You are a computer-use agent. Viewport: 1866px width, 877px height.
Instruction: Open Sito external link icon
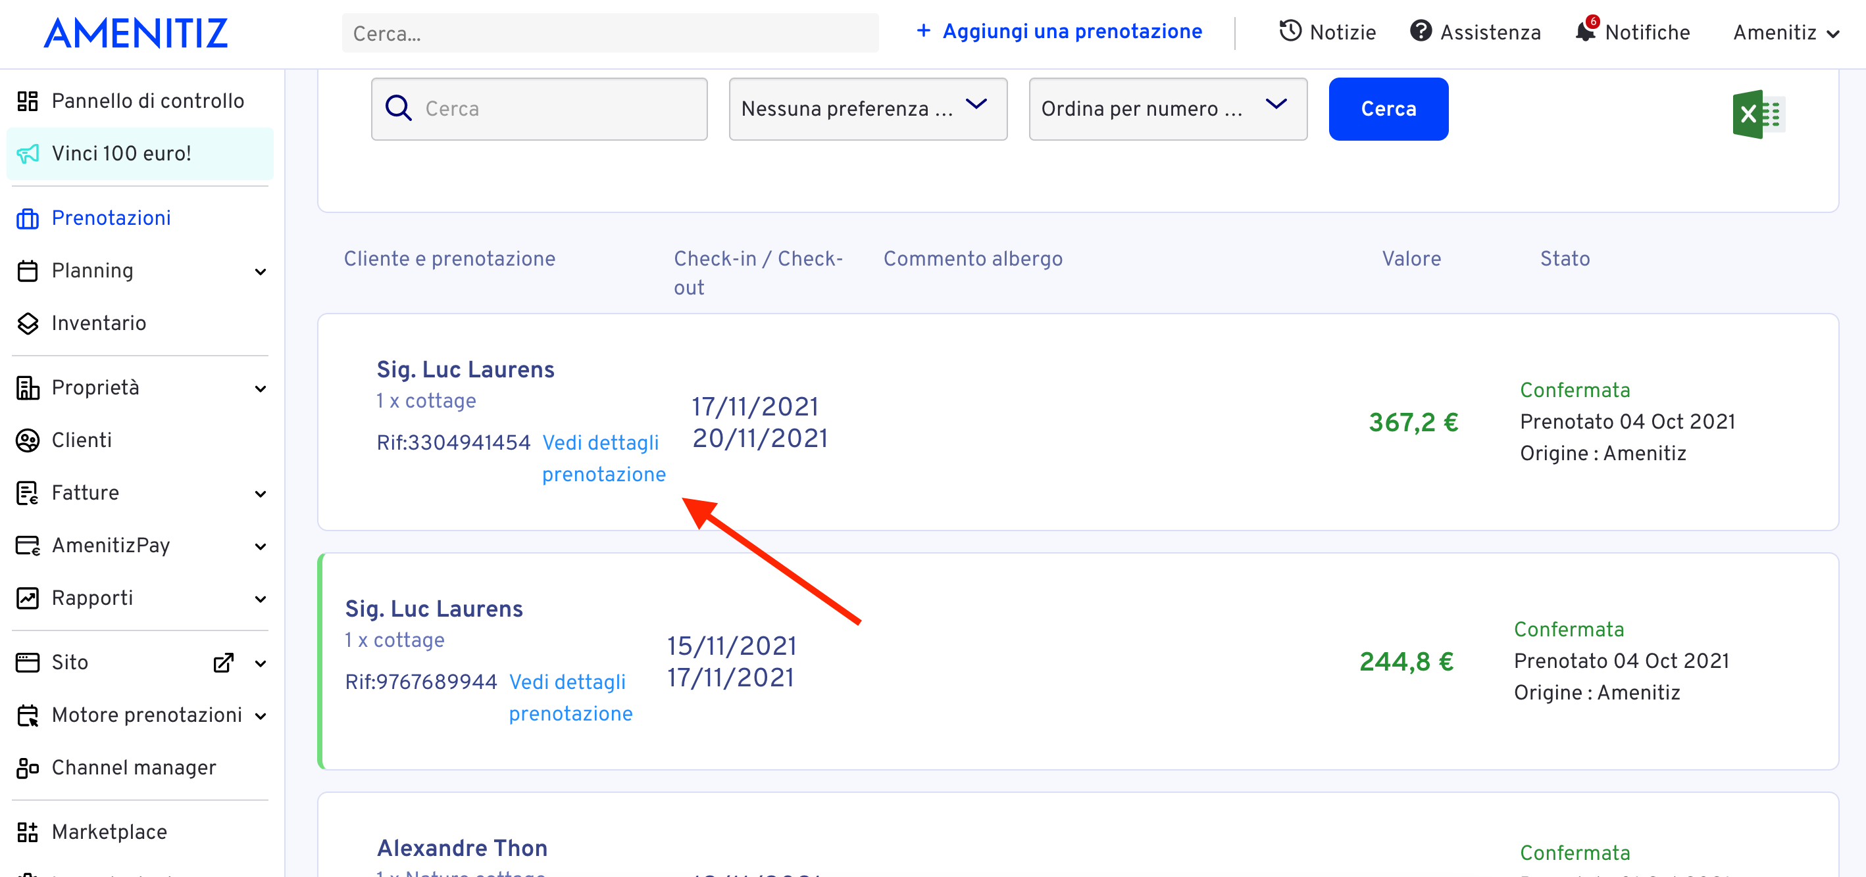click(224, 663)
